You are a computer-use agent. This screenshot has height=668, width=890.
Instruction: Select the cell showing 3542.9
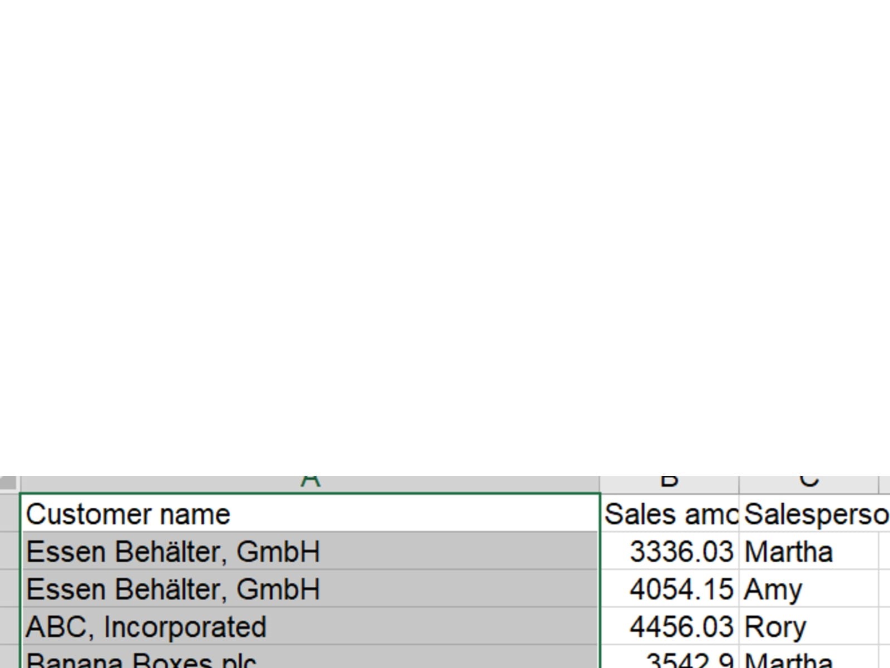coord(670,659)
